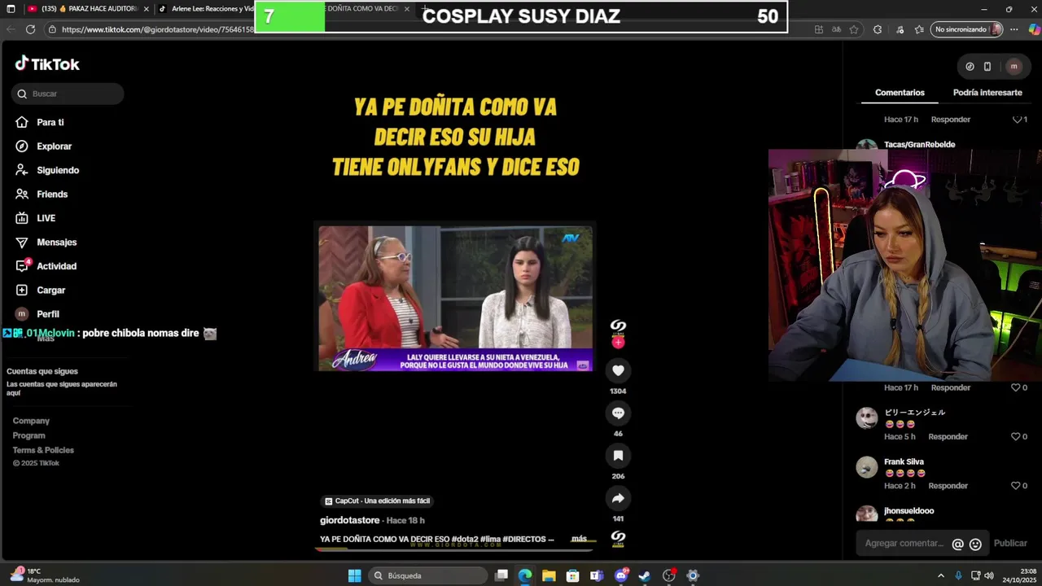Follow creator via red plus badge
This screenshot has height=586, width=1042.
pyautogui.click(x=618, y=343)
